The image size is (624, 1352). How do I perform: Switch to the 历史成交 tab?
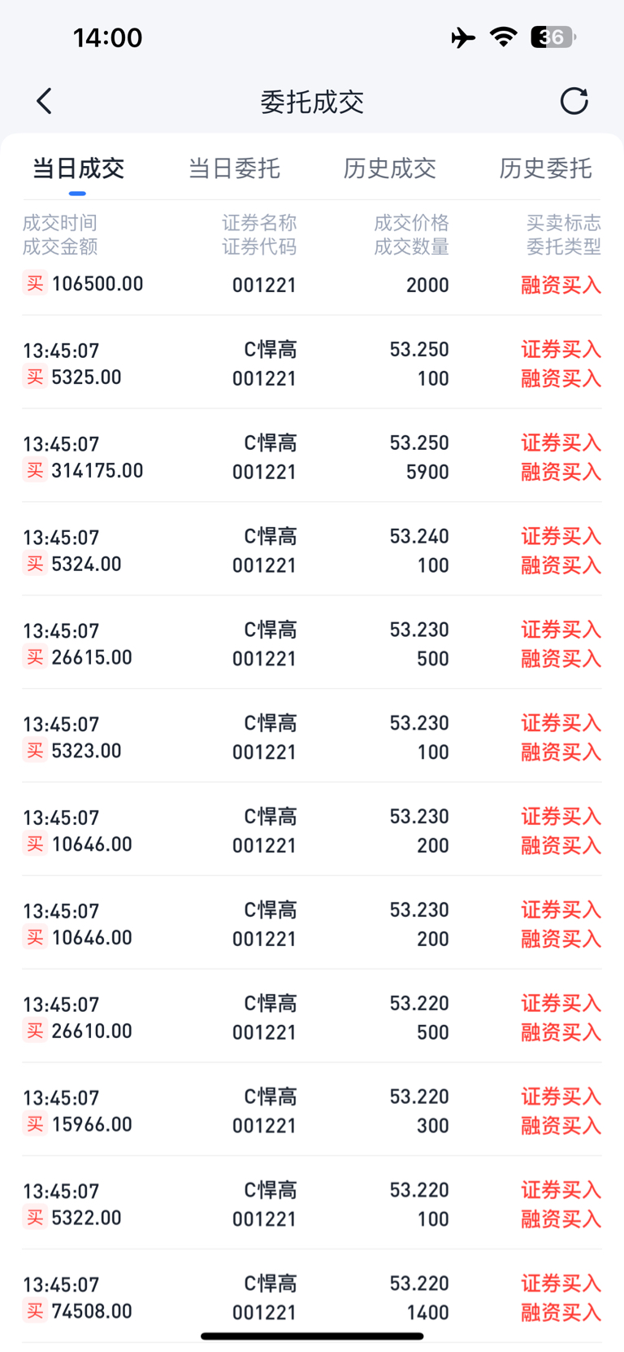tap(390, 168)
